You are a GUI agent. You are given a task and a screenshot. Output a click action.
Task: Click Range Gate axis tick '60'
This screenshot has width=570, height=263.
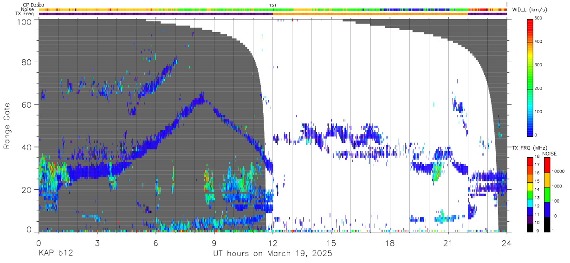point(27,104)
